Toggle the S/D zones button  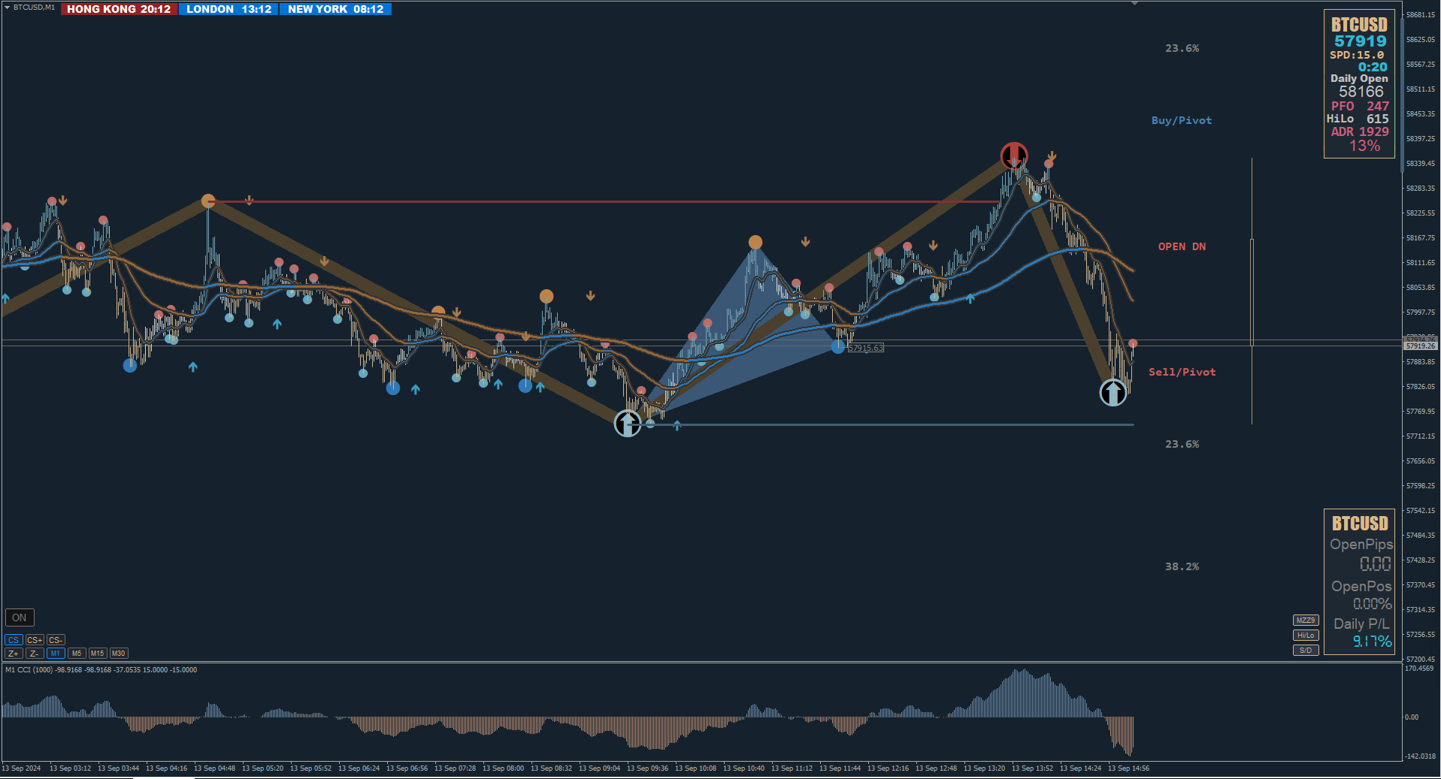[x=1306, y=651]
